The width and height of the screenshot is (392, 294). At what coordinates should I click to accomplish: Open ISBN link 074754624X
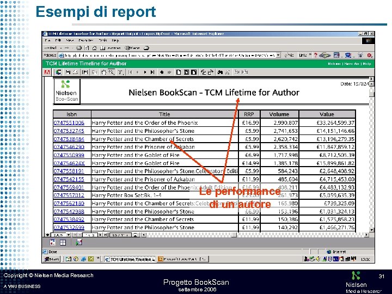click(69, 163)
